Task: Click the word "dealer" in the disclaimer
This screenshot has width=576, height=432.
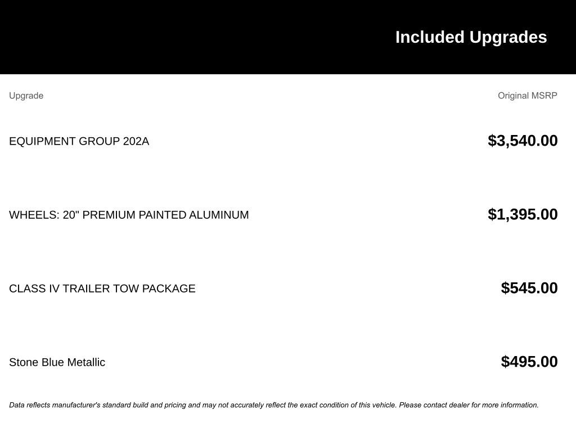Action: tap(459, 405)
